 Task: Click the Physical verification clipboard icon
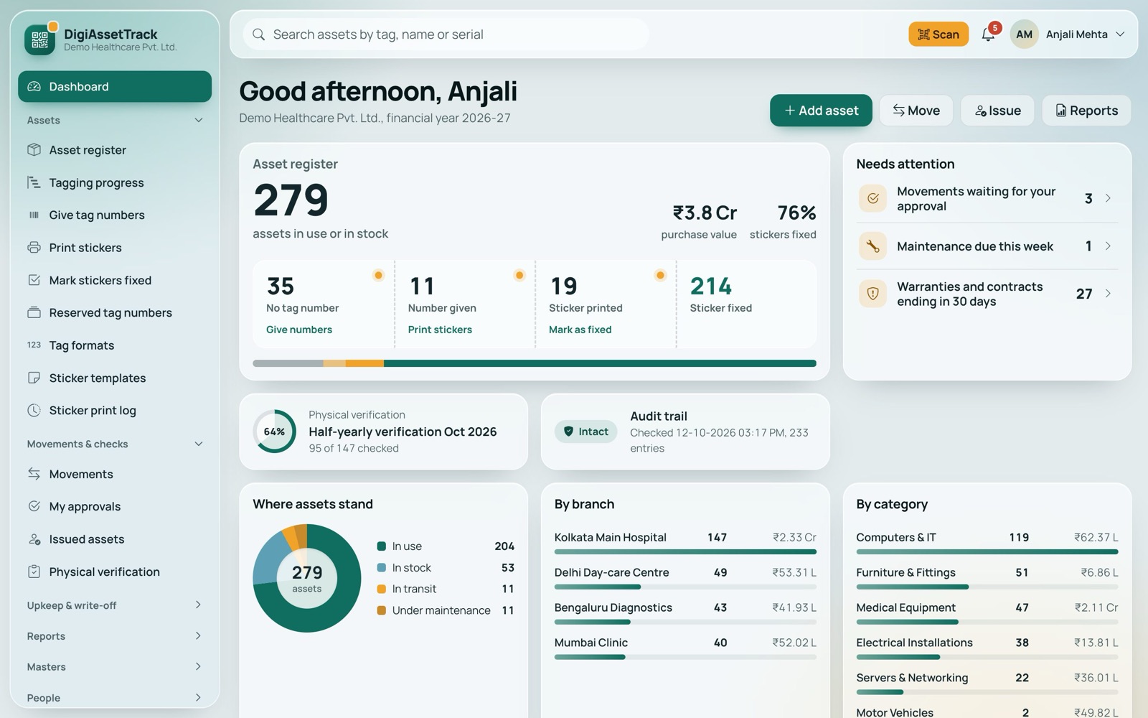[x=34, y=572]
